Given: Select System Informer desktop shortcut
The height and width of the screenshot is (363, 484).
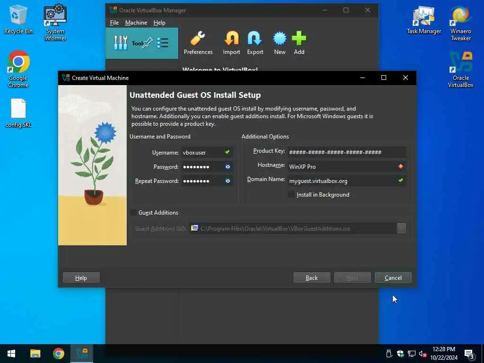Looking at the screenshot, I should (55, 23).
